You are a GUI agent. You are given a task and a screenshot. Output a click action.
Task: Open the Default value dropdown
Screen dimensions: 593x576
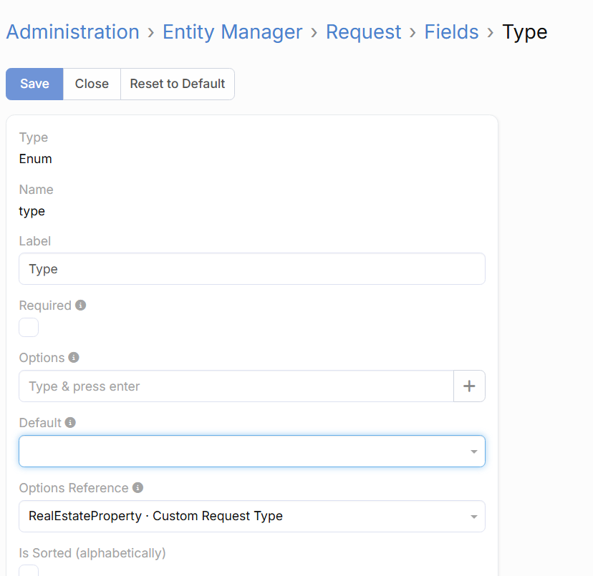251,451
